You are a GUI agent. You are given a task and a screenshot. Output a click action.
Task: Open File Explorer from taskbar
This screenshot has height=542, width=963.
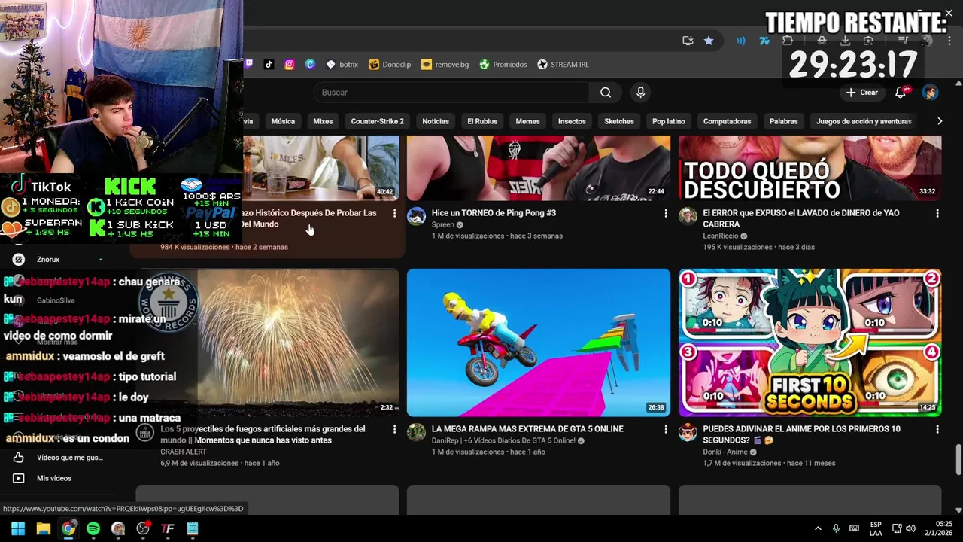pyautogui.click(x=43, y=528)
